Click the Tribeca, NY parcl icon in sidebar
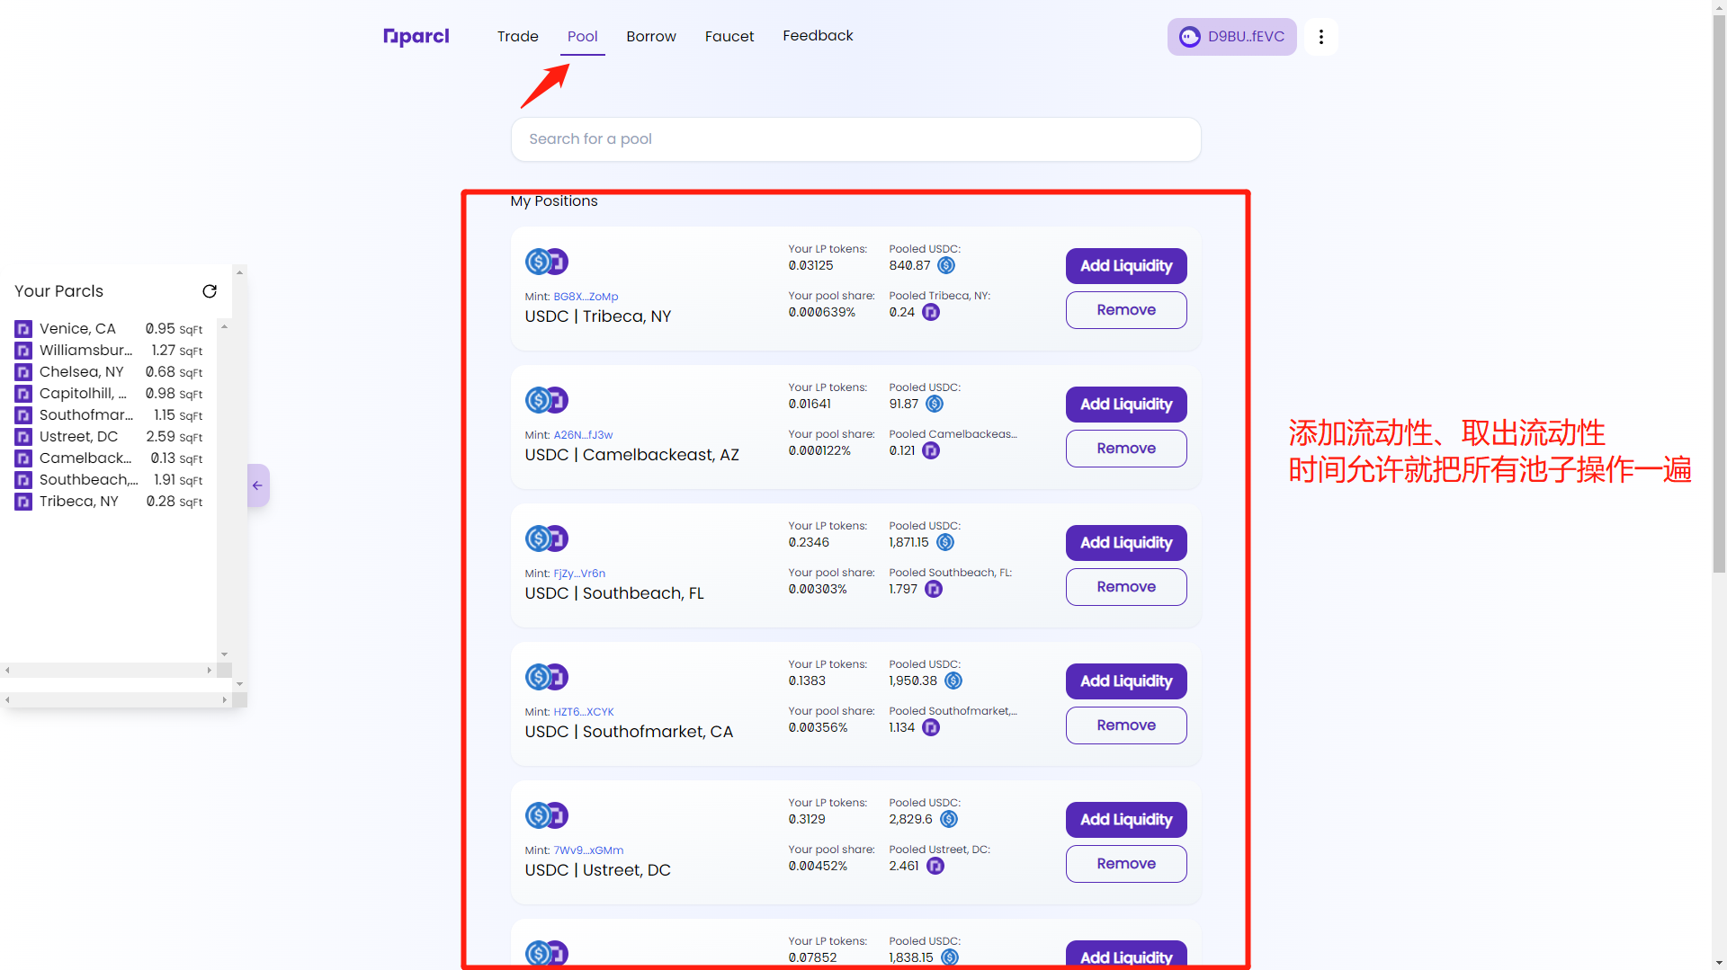The height and width of the screenshot is (970, 1727). click(23, 502)
